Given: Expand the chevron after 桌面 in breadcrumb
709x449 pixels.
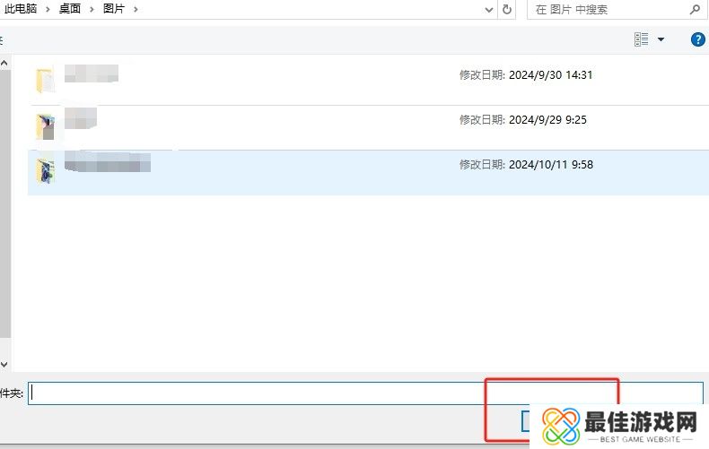Looking at the screenshot, I should point(92,8).
